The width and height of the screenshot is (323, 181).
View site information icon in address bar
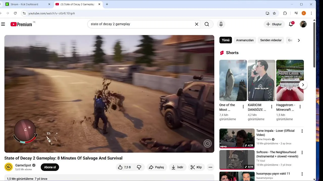(24, 13)
